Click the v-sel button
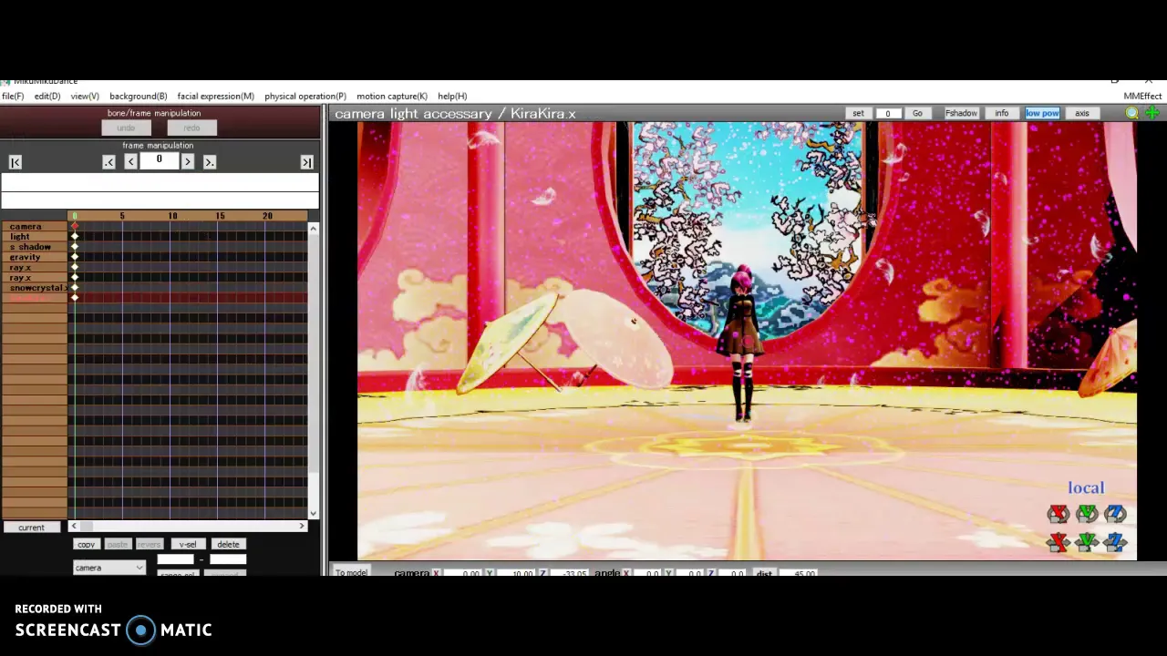This screenshot has width=1167, height=656. tap(187, 544)
